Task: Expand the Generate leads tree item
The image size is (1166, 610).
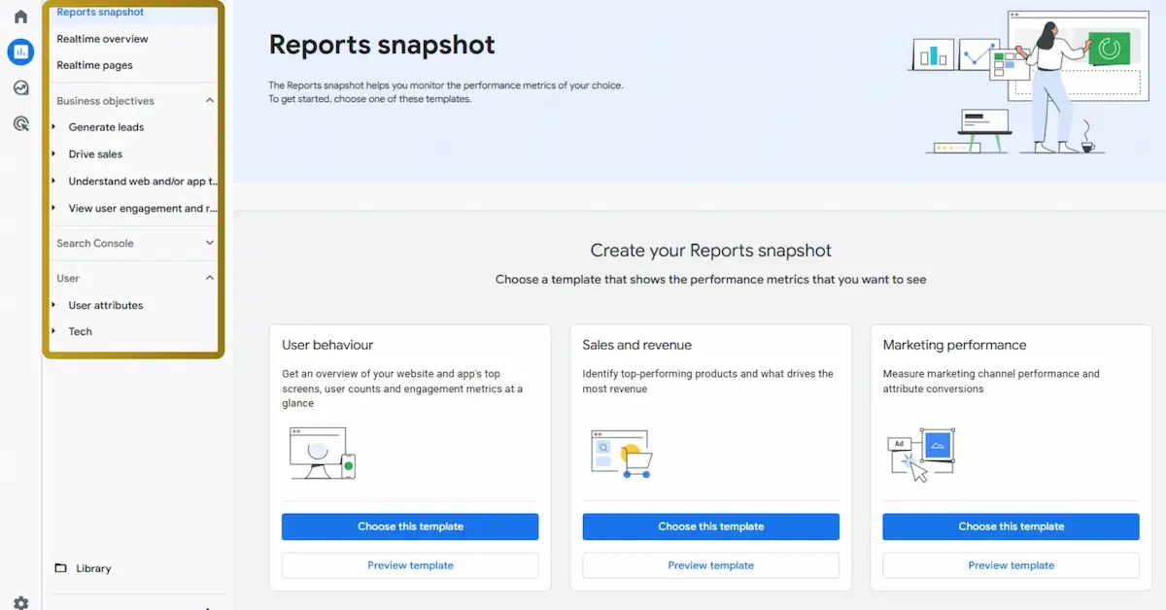Action: pos(54,127)
